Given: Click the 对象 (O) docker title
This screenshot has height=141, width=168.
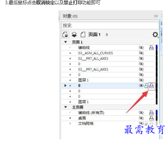Looking at the screenshot, I should 70,16.
